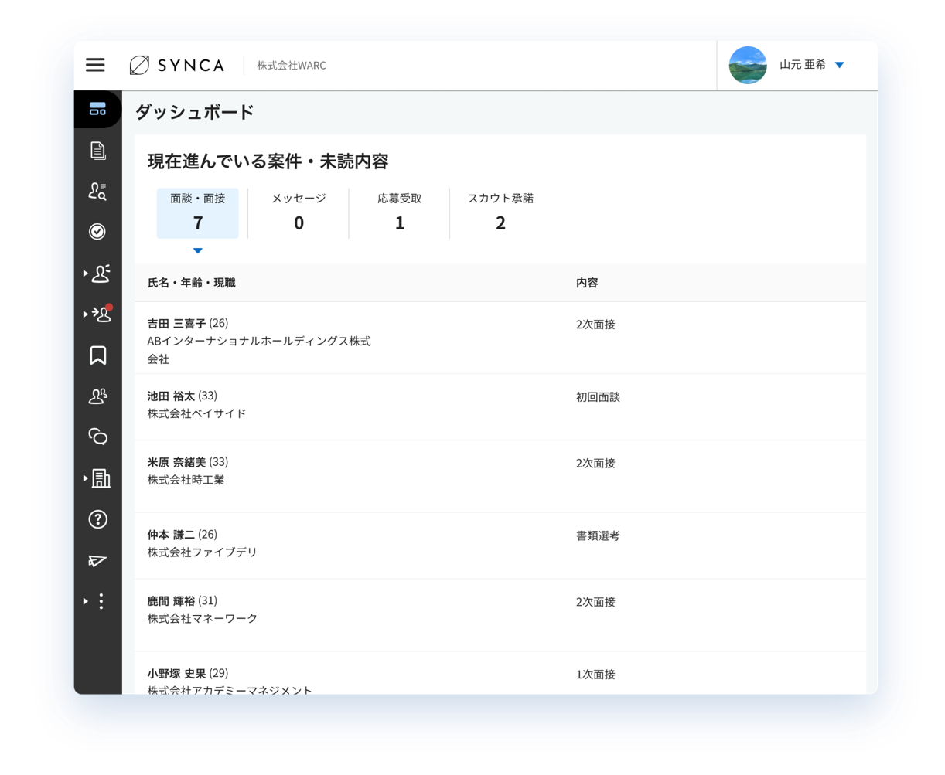Open candidate search via the person-magnifier icon
The image size is (945, 775).
coord(97,192)
